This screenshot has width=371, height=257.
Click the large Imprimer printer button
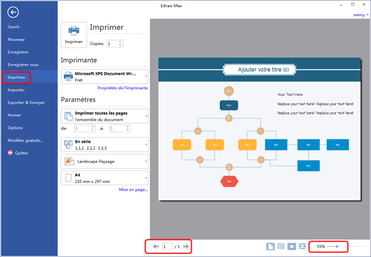point(74,35)
